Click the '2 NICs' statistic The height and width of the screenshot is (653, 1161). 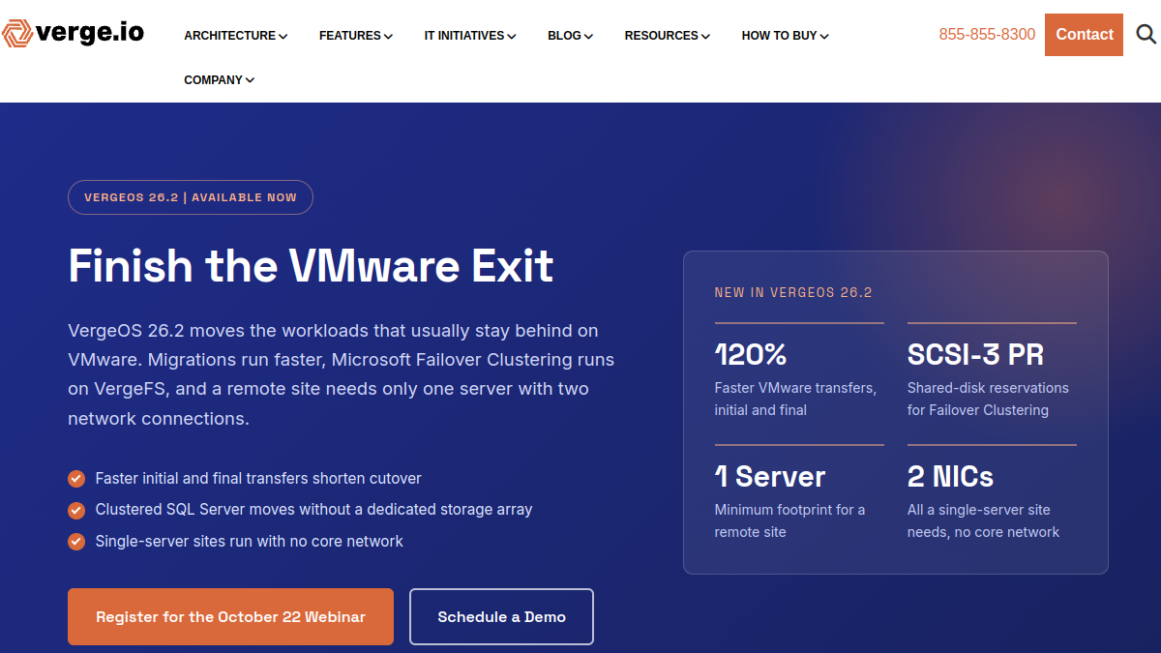point(950,477)
